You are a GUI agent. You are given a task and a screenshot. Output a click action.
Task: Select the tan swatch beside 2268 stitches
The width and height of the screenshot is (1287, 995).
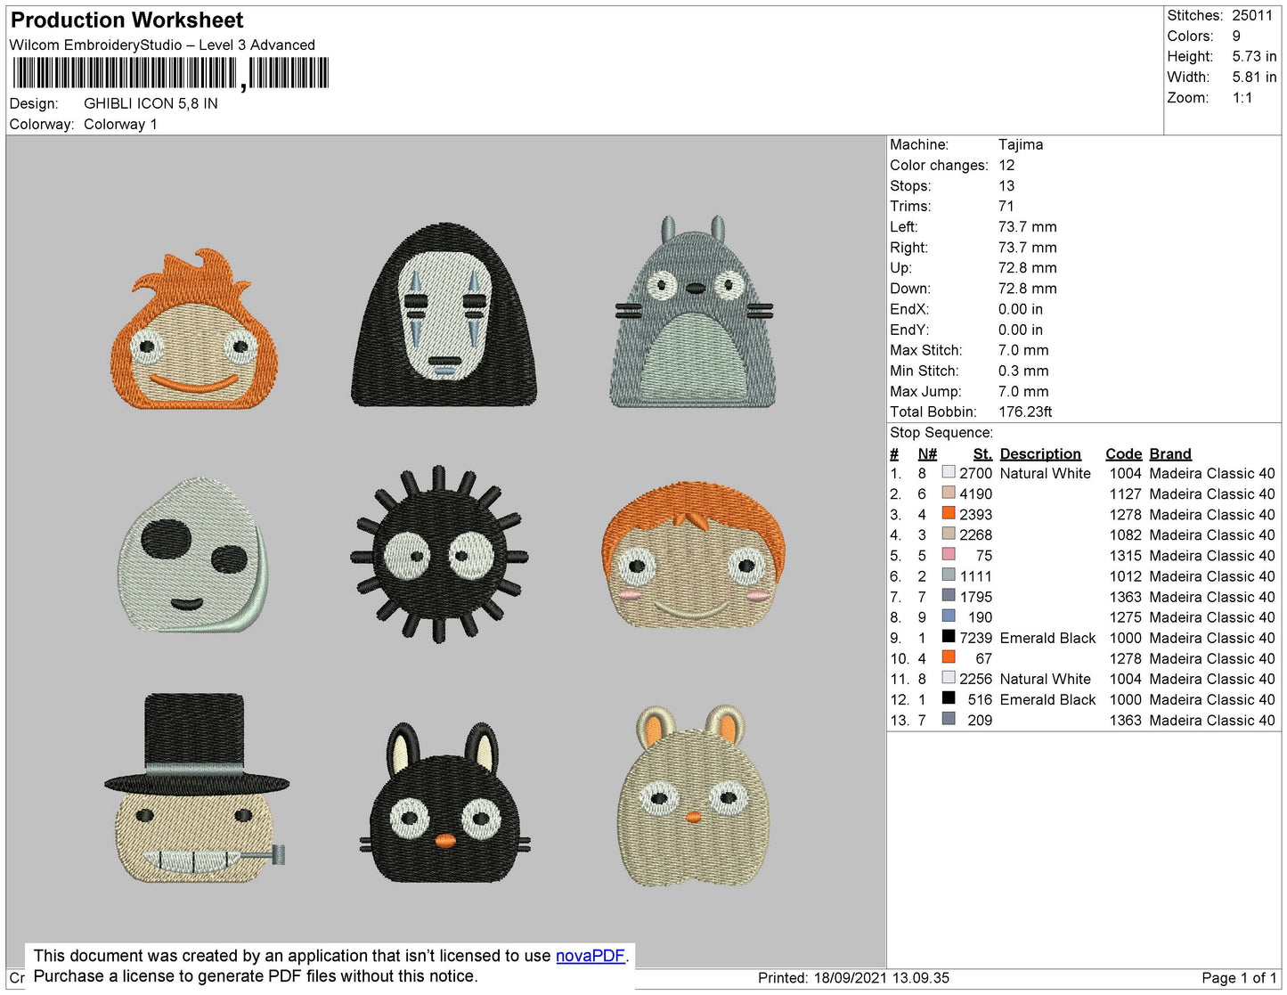pos(949,534)
